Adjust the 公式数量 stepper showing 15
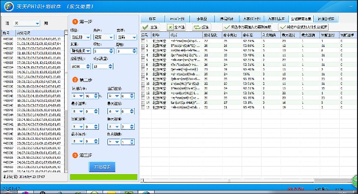This screenshot has height=194, width=358. (x=103, y=66)
